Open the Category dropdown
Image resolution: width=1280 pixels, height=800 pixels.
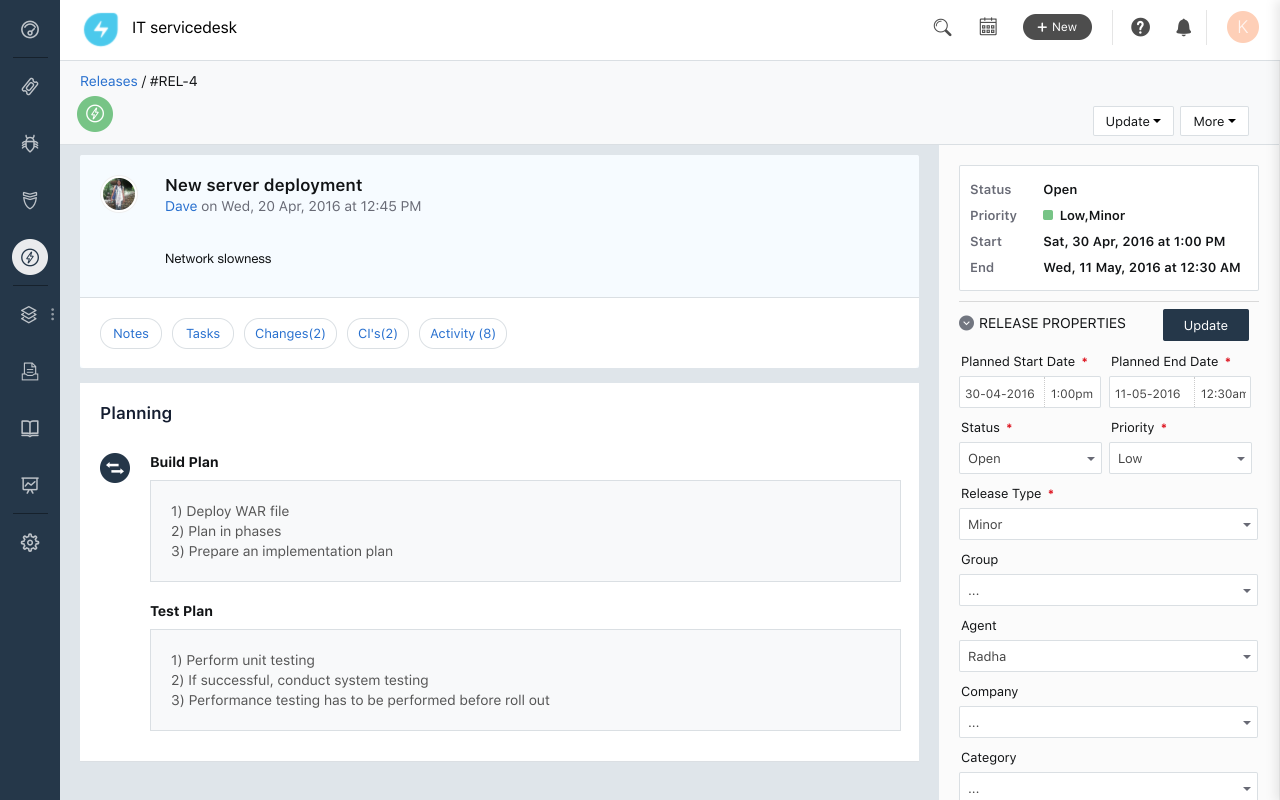click(x=1108, y=787)
